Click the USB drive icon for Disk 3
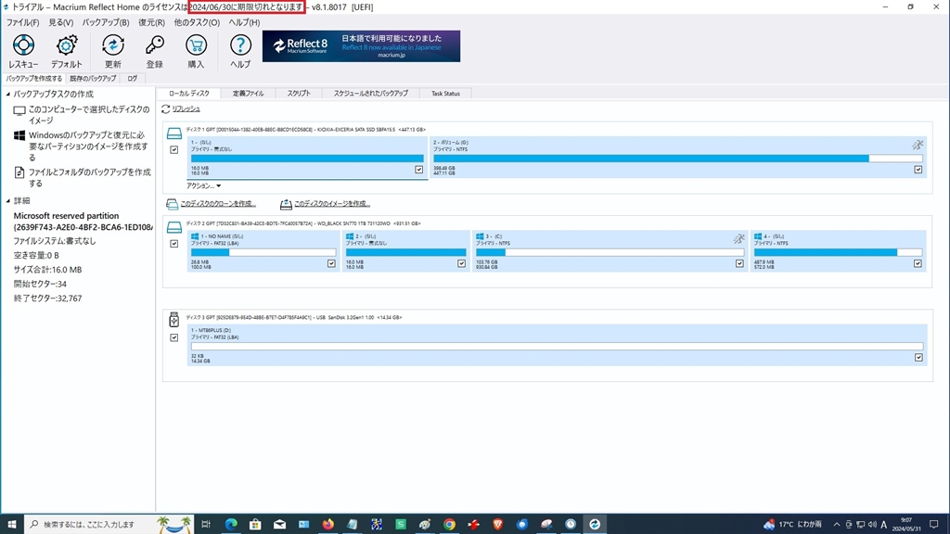The image size is (950, 534). click(173, 319)
